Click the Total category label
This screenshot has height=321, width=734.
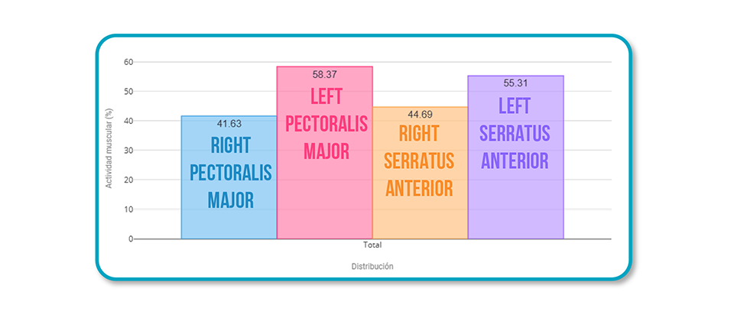click(x=372, y=246)
